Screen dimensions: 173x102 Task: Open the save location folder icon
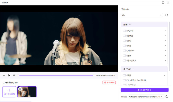pos(167,97)
